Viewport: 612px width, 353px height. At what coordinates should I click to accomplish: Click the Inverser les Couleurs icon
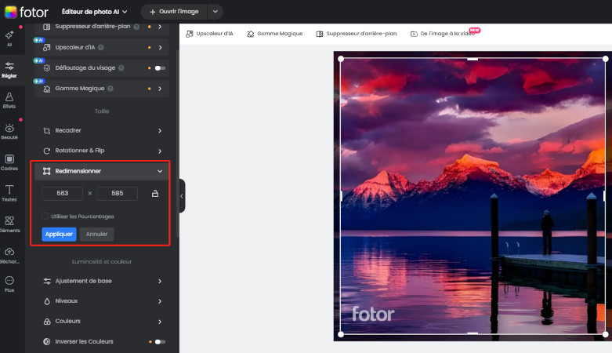[47, 342]
